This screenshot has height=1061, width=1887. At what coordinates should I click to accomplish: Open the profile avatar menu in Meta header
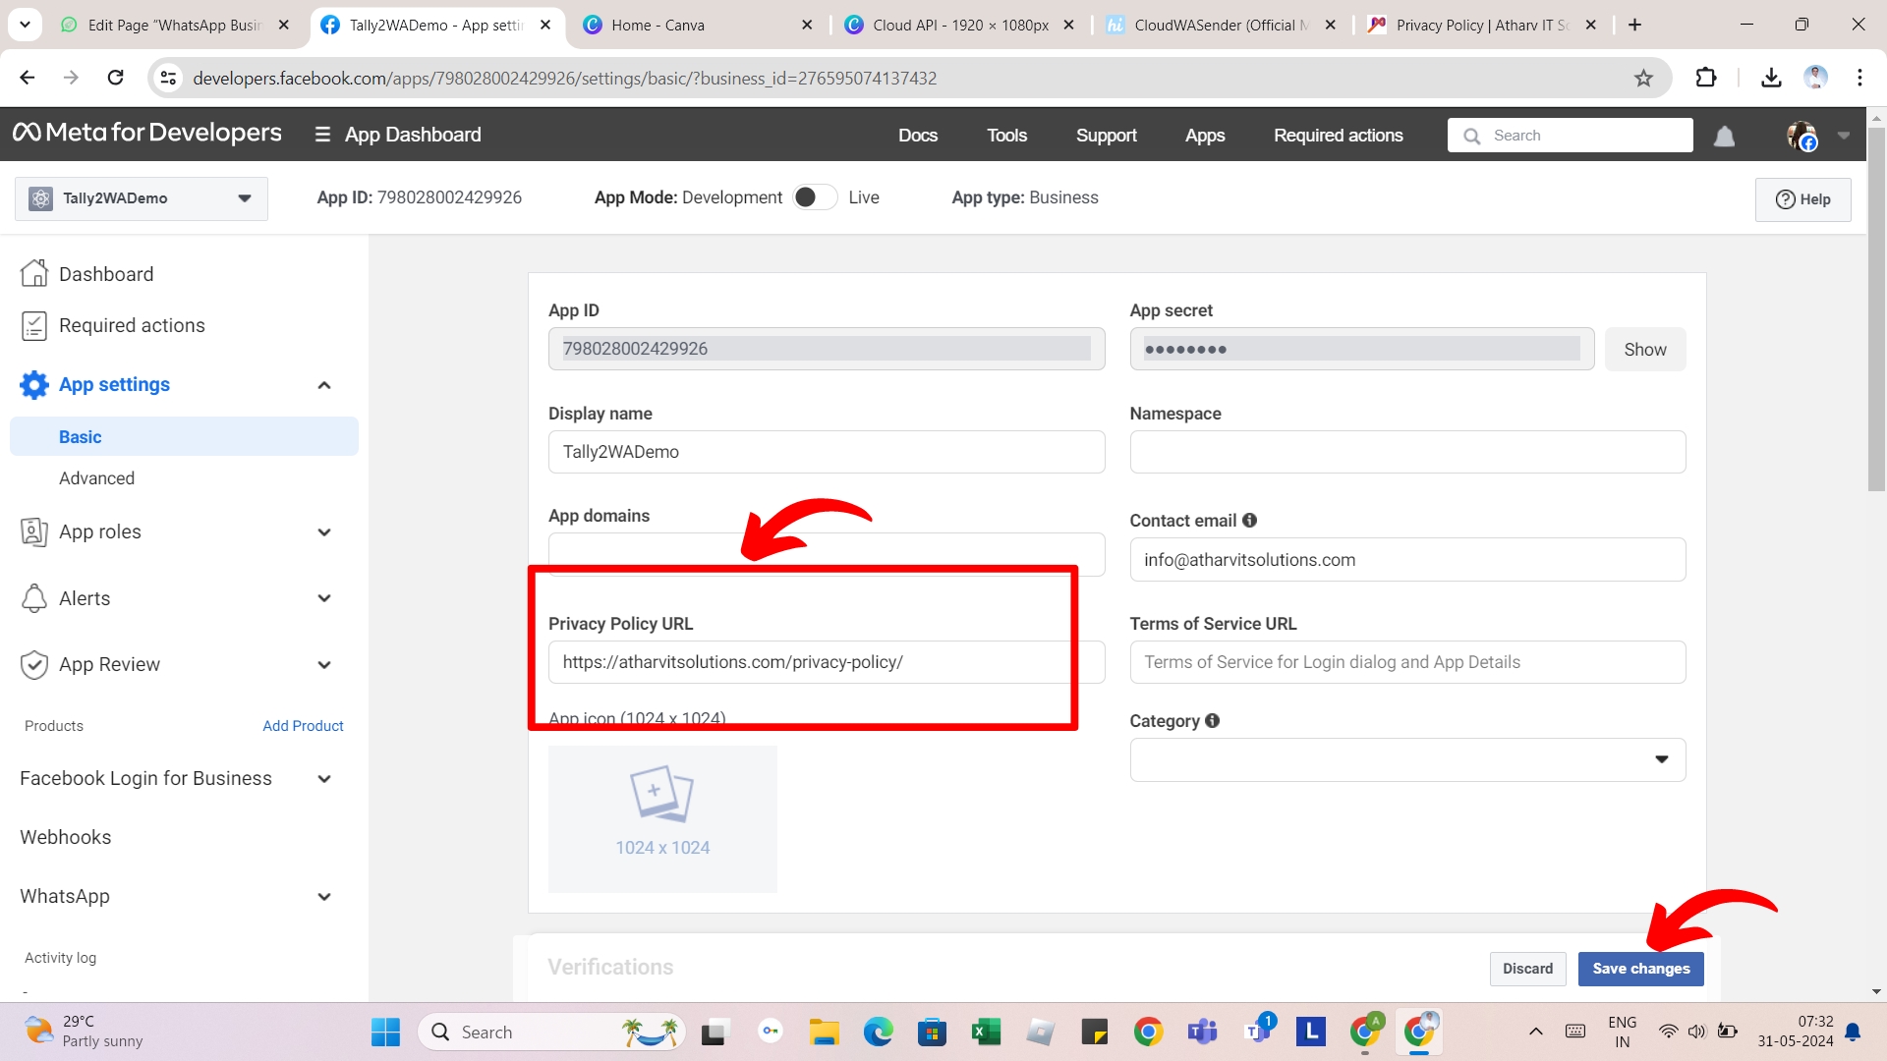click(x=1801, y=136)
